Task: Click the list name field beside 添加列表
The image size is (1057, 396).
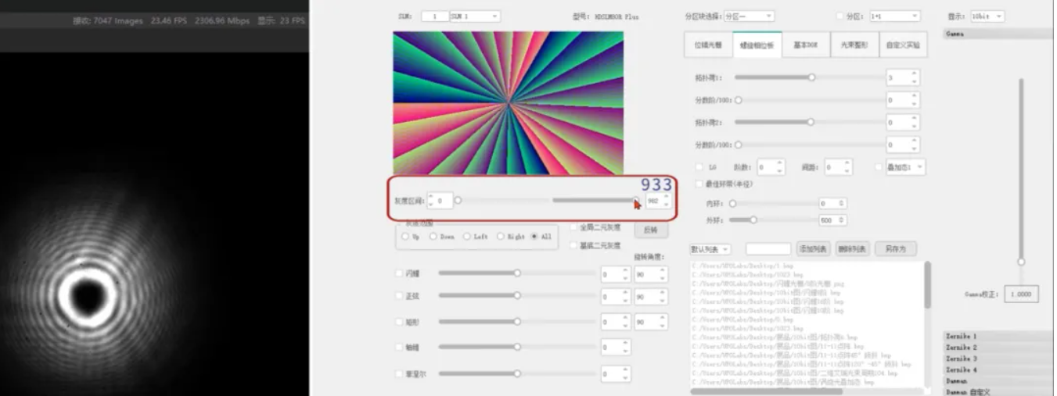Action: tap(768, 249)
